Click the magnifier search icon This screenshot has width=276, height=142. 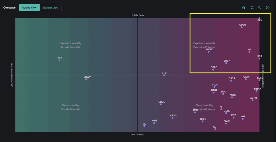[x=260, y=8]
